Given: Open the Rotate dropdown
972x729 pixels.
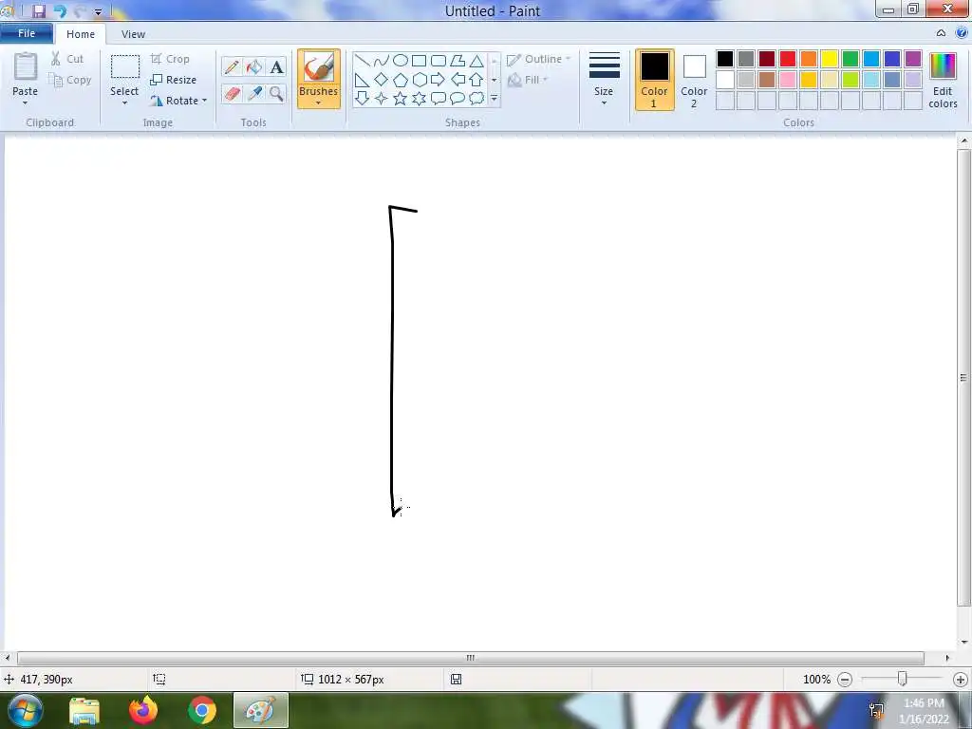Looking at the screenshot, I should coord(178,101).
